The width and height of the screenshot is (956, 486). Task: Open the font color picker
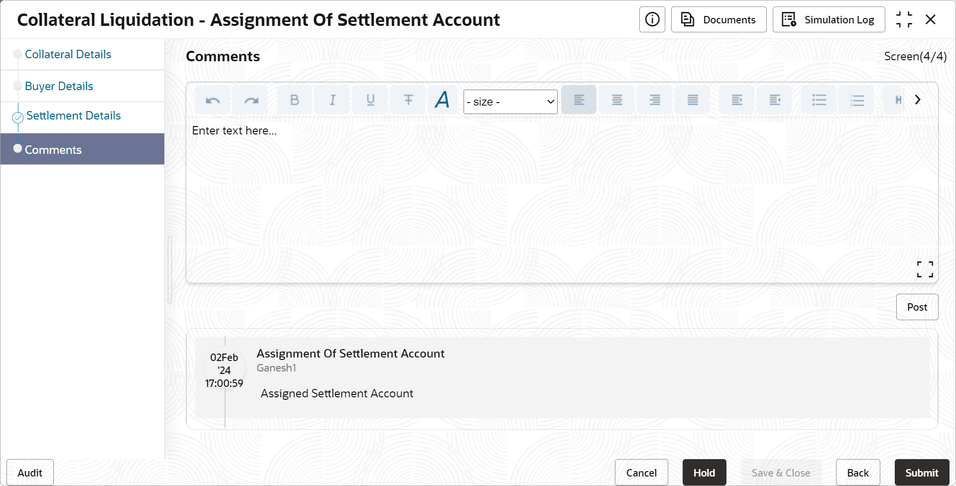pyautogui.click(x=442, y=100)
